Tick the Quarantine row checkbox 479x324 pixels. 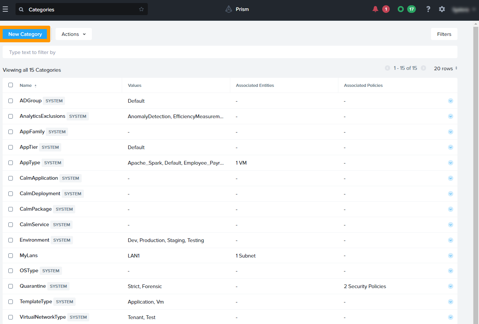coord(11,286)
